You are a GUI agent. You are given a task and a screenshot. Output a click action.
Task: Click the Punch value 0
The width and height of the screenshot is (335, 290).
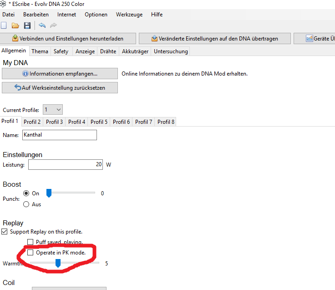[102, 193]
